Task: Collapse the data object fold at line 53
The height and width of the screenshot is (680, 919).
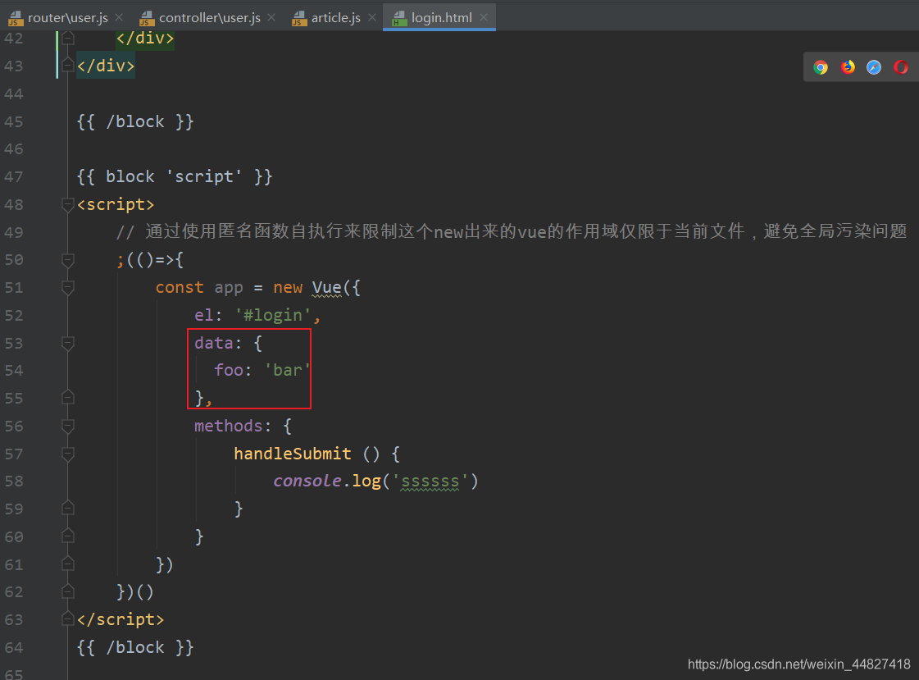Action: pyautogui.click(x=68, y=343)
